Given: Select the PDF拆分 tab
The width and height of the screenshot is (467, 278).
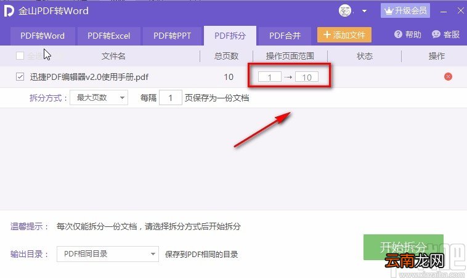Looking at the screenshot, I should pyautogui.click(x=230, y=36).
